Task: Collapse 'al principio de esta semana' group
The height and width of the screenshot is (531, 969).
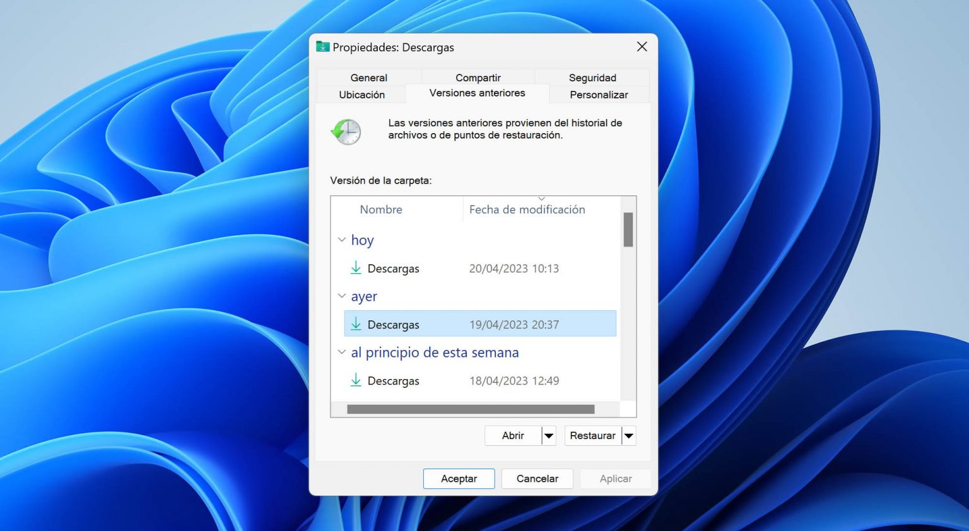Action: pyautogui.click(x=342, y=352)
